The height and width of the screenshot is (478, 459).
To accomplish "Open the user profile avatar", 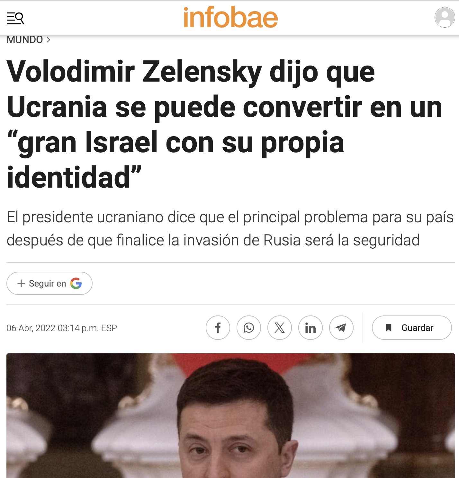I will [x=445, y=17].
